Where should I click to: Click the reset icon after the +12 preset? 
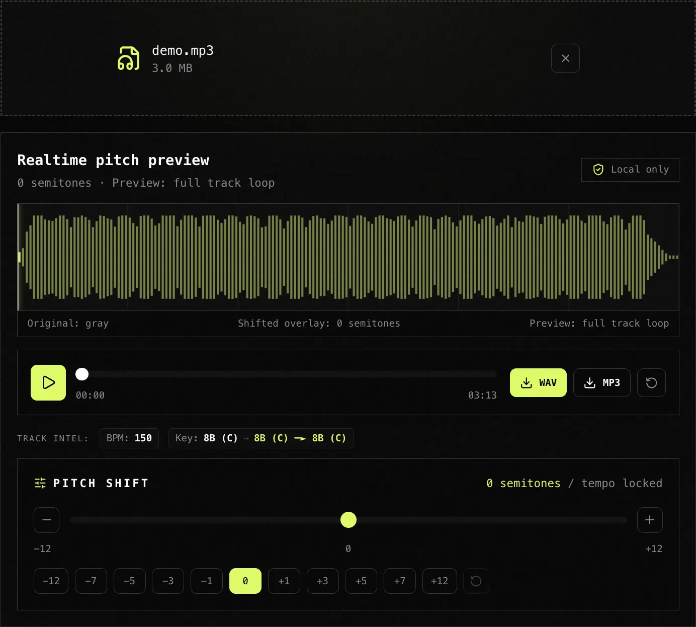476,581
